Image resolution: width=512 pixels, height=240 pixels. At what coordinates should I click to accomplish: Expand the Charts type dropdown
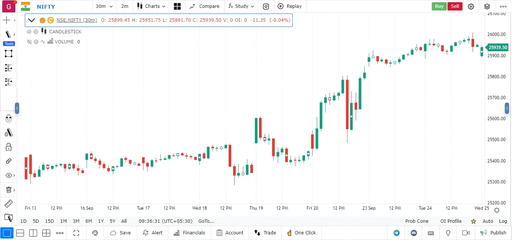pyautogui.click(x=151, y=6)
